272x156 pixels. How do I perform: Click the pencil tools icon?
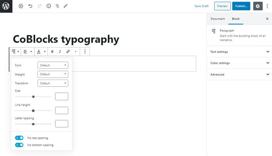[x=66, y=6]
